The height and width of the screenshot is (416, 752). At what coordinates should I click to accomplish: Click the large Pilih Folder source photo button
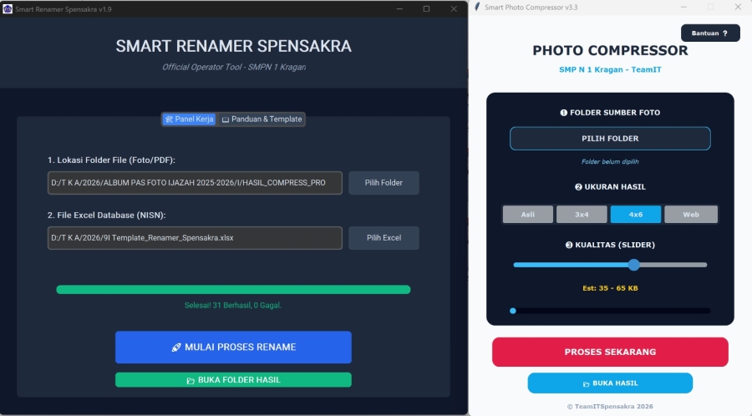coord(610,139)
